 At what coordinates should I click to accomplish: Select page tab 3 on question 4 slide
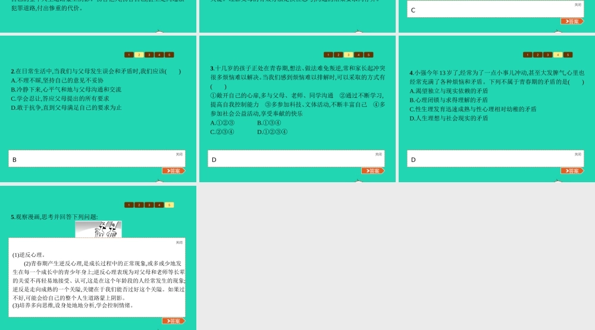pos(547,55)
